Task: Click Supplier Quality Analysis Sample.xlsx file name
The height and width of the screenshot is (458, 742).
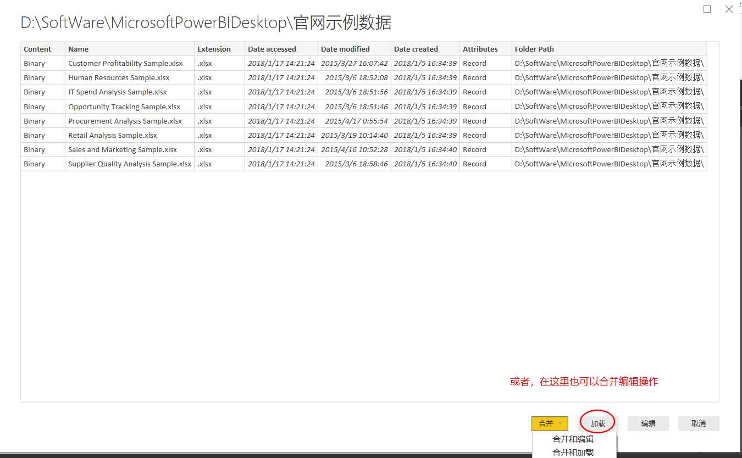Action: 130,164
